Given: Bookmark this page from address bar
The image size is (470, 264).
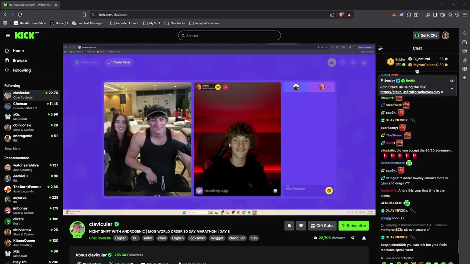Looking at the screenshot, I should pos(84,15).
